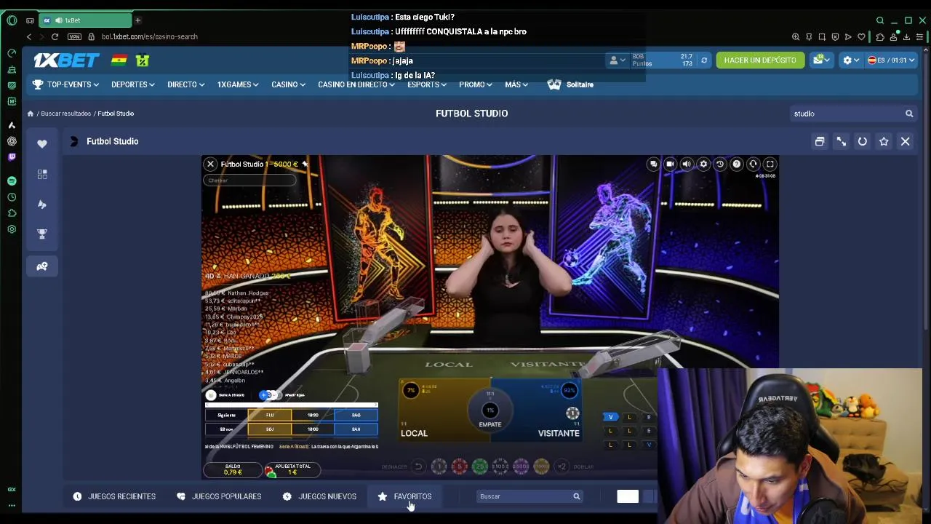Open live chat icon in game
The height and width of the screenshot is (524, 931).
click(x=653, y=164)
